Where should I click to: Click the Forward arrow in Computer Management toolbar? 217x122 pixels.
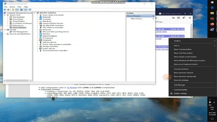8,10
